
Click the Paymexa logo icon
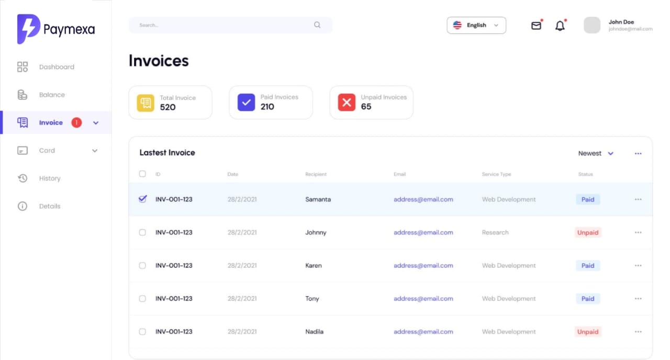point(28,29)
